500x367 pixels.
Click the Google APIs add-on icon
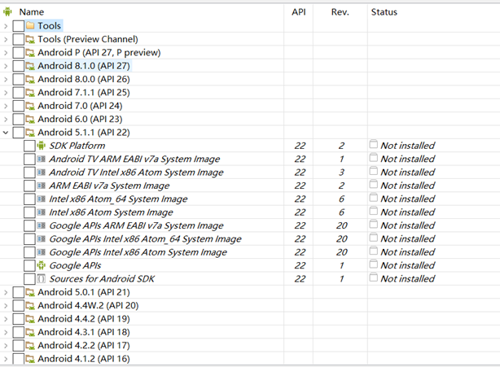(42, 265)
